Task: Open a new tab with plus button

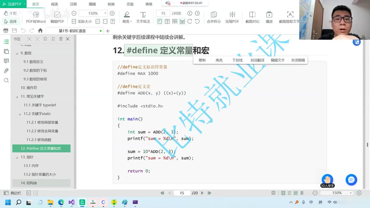Action: [x=108, y=31]
